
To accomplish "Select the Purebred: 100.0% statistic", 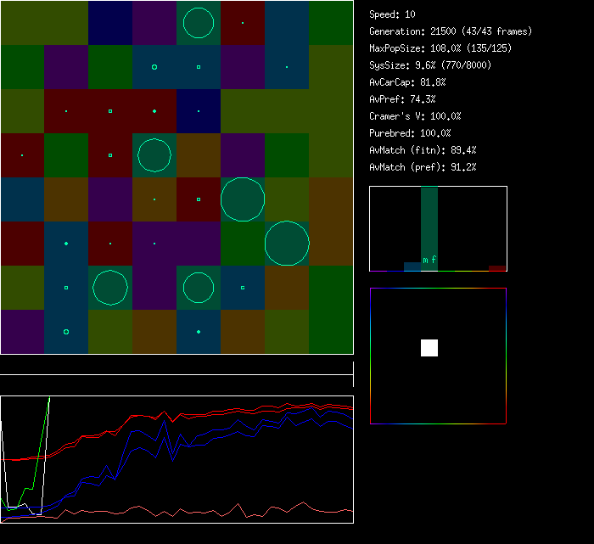I will pos(411,133).
